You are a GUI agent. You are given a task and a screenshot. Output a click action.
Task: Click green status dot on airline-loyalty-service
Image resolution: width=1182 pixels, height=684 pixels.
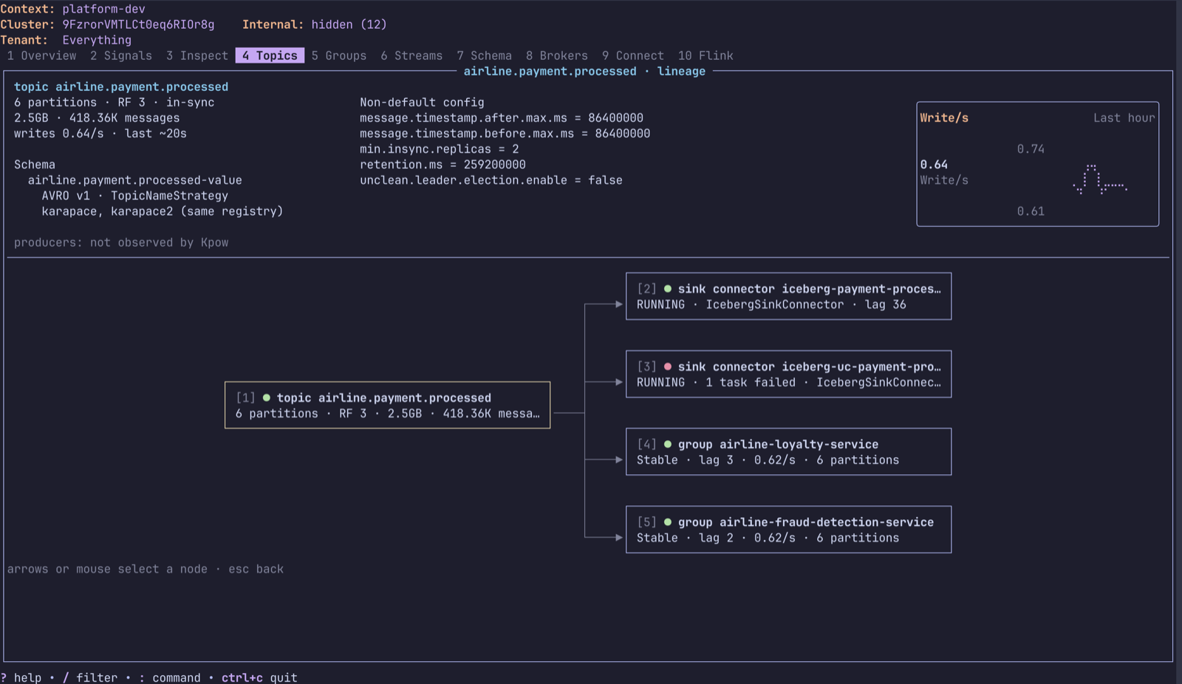point(668,444)
